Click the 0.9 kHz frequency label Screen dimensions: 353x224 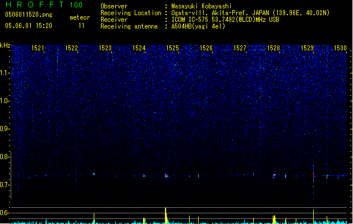click(4, 129)
